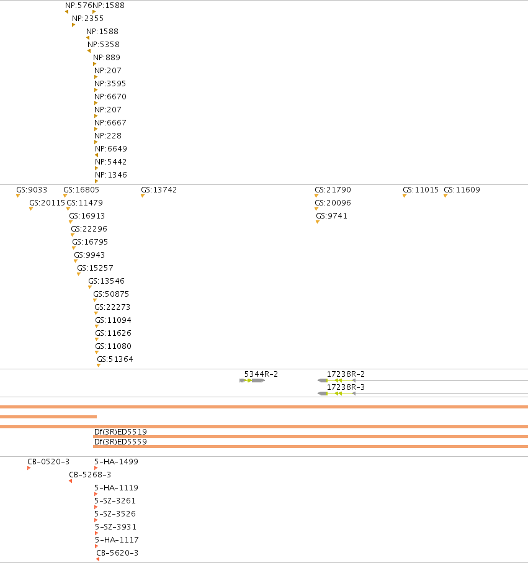Click the marker beneath GS:11626
This screenshot has width=528, height=563.
coord(97,340)
